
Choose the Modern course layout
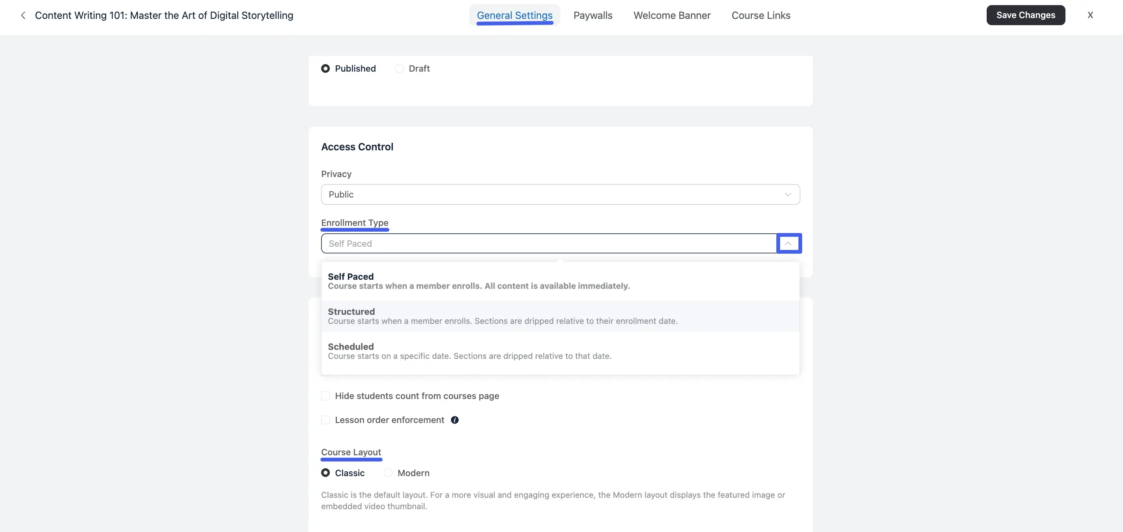pyautogui.click(x=388, y=473)
